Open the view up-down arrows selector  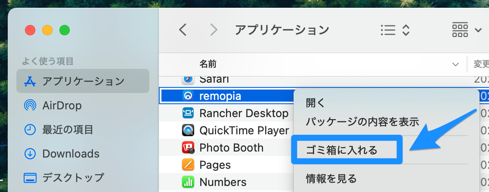pos(406,30)
